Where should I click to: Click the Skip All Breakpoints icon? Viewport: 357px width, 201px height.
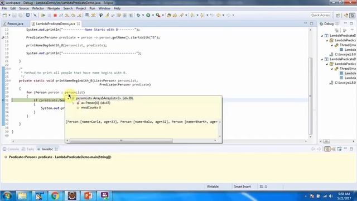coord(35,15)
